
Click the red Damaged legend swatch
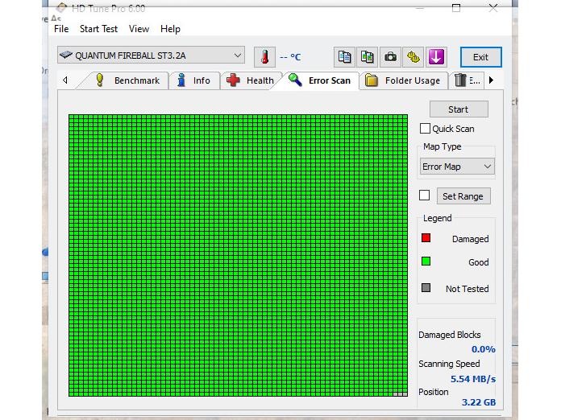click(x=426, y=238)
